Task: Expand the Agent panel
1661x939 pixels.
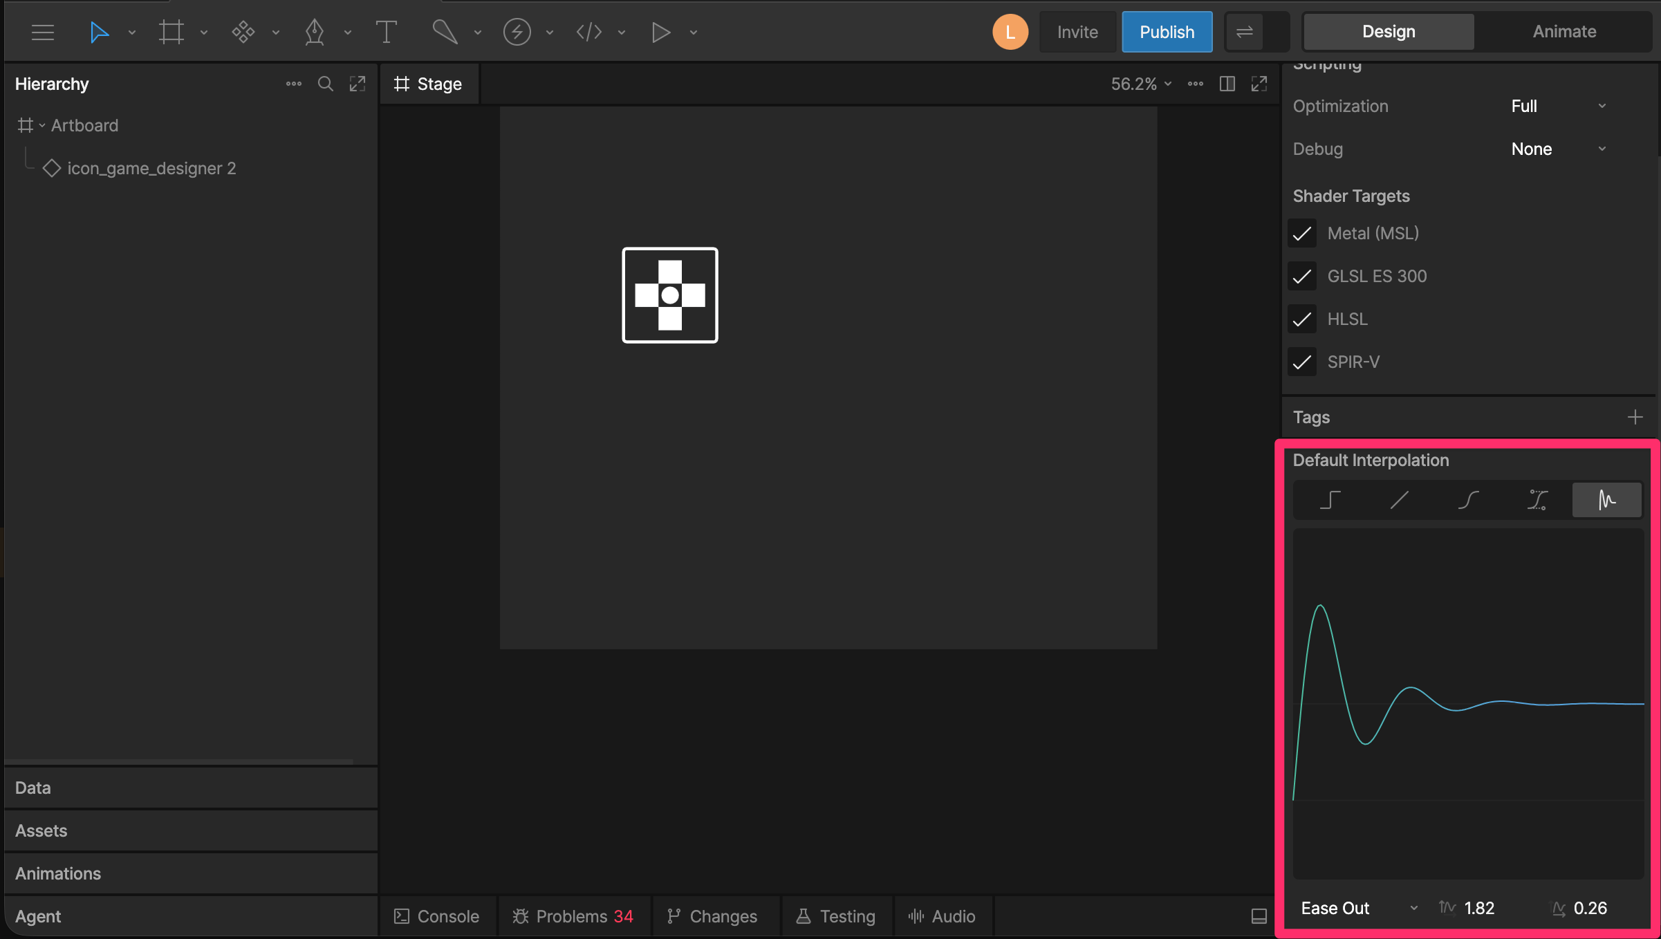Action: (191, 916)
